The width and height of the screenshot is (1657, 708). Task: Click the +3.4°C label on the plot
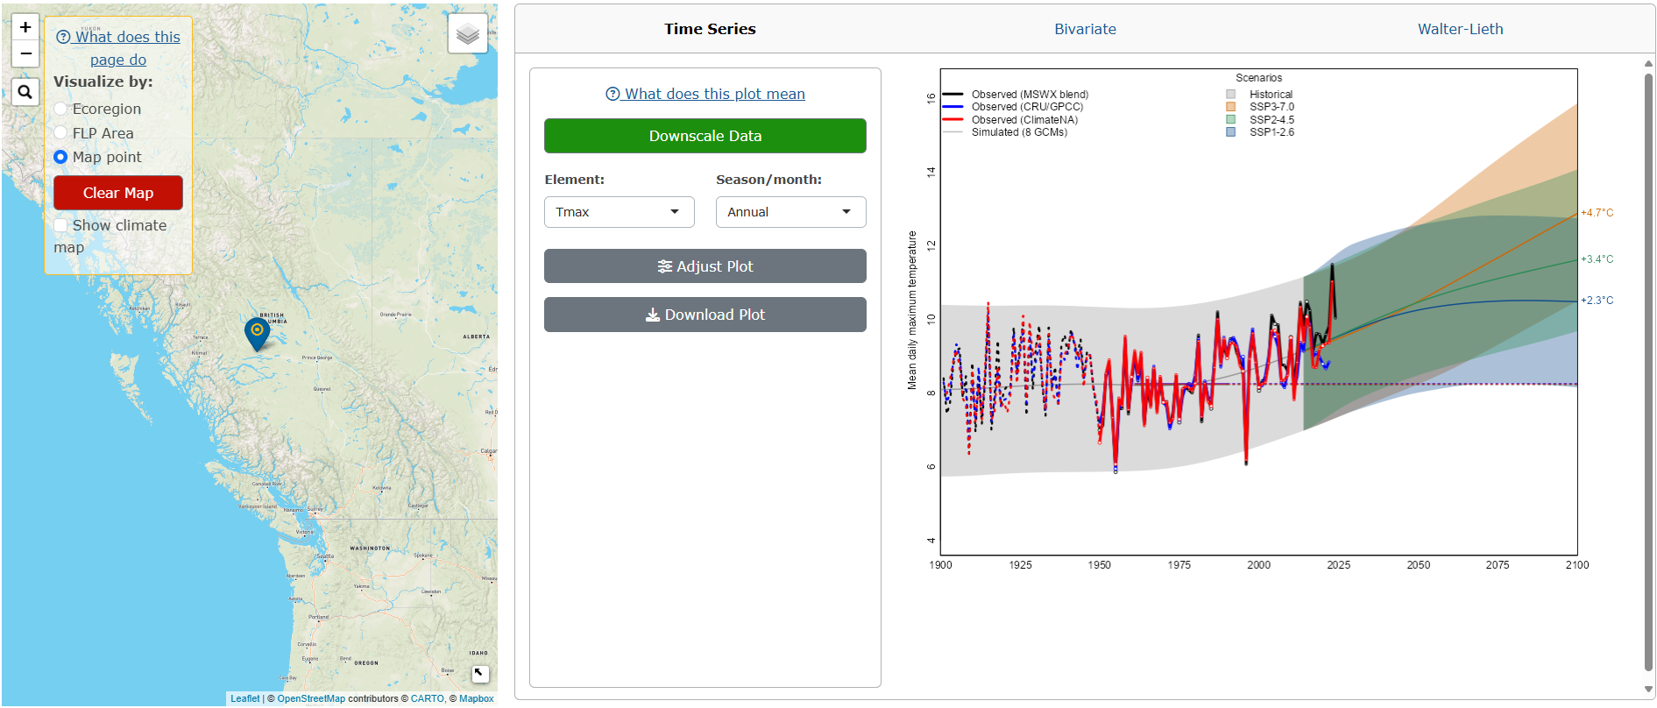pyautogui.click(x=1597, y=259)
